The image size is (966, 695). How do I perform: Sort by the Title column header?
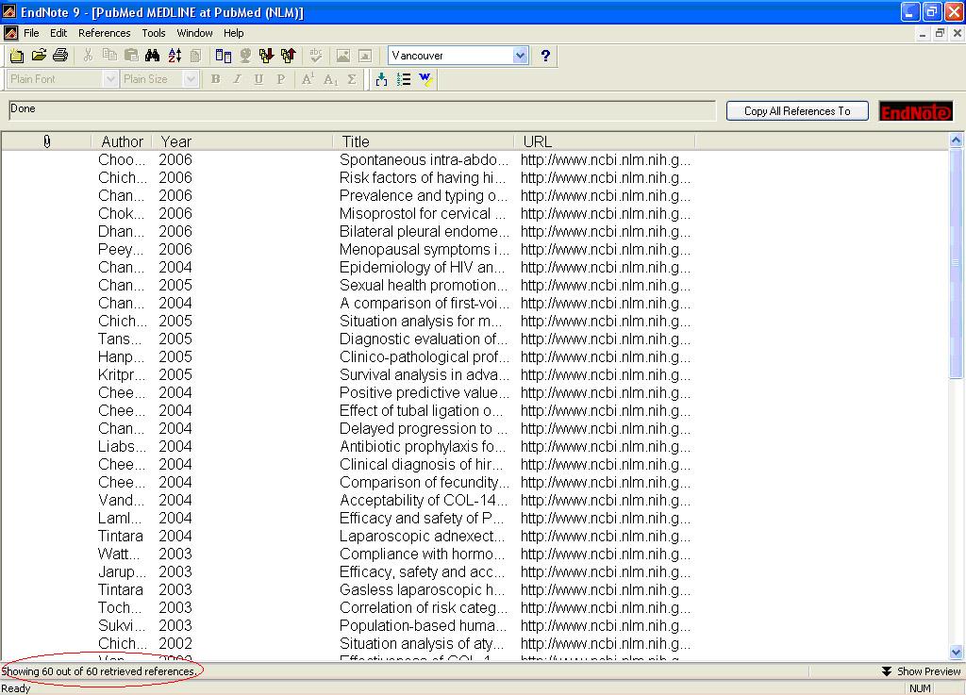pyautogui.click(x=424, y=141)
